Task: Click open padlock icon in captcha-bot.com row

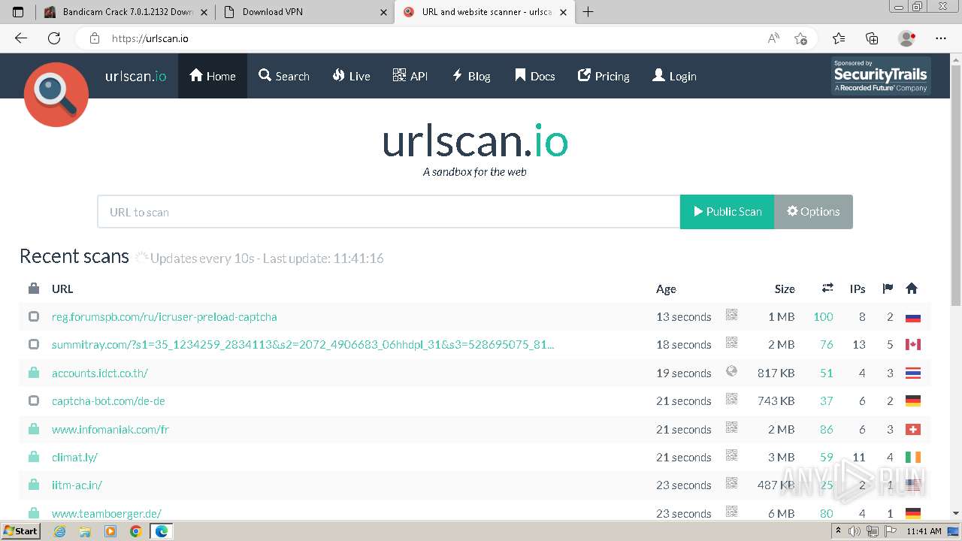Action: 34,400
